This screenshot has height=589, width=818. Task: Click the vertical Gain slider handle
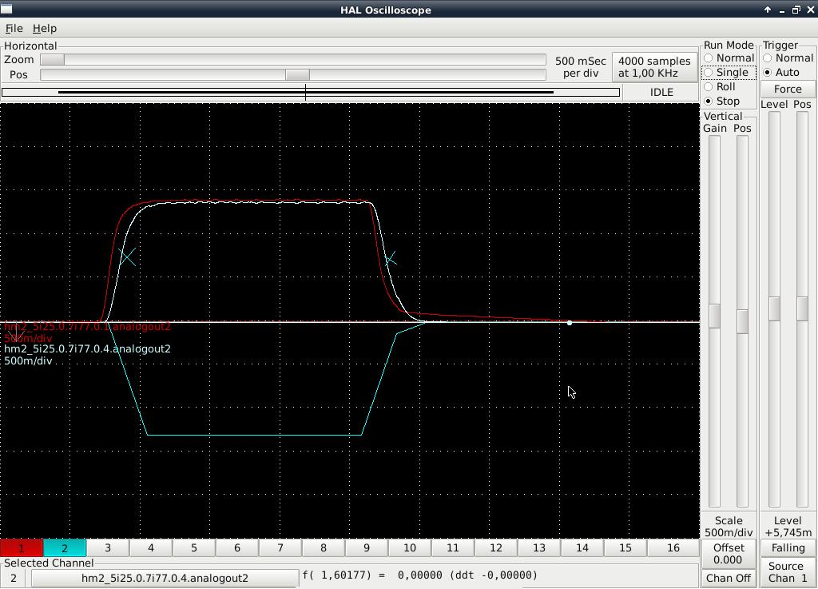[x=714, y=316]
